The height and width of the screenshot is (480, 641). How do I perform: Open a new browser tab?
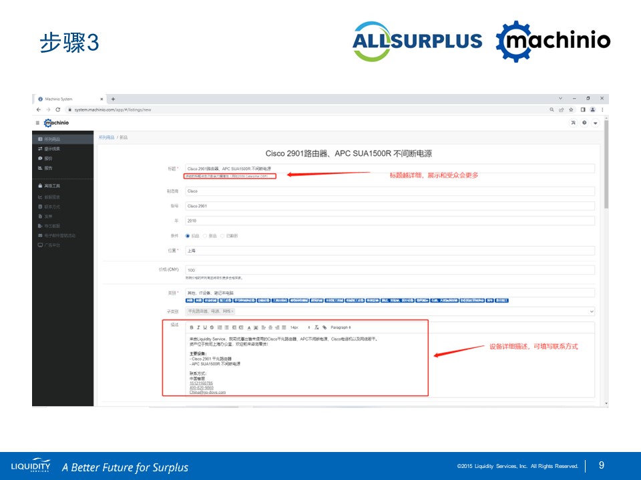(x=113, y=99)
